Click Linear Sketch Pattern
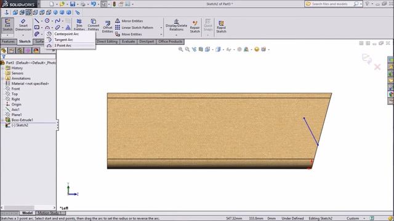Viewport: 394px width, 221px height. point(134,28)
